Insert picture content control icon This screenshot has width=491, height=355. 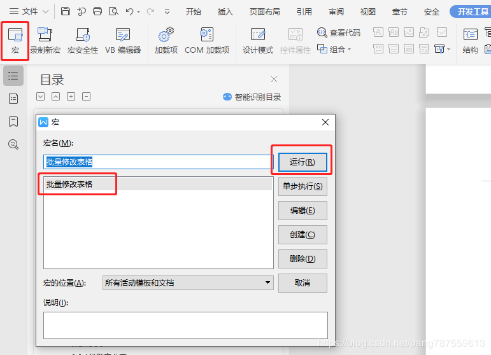[x=409, y=32]
